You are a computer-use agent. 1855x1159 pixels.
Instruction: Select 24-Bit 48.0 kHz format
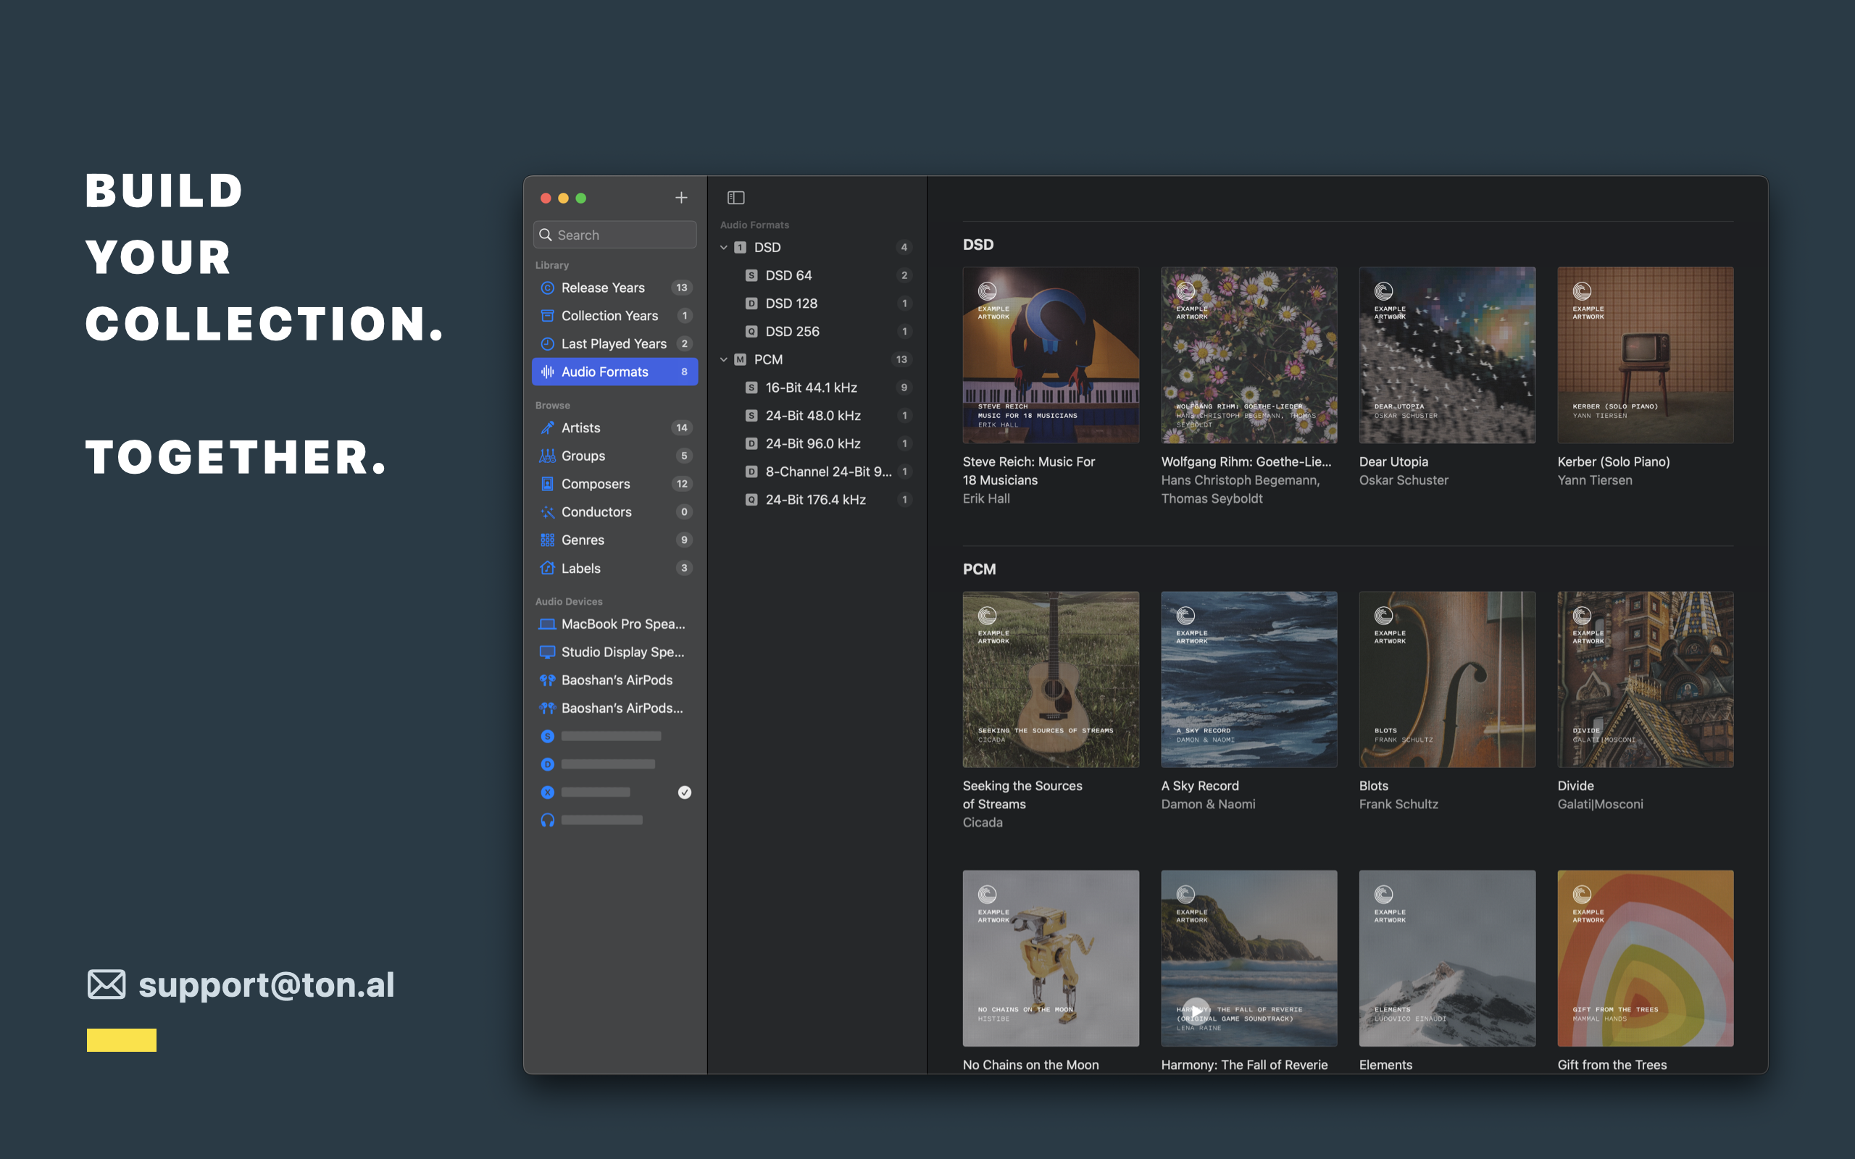(x=817, y=416)
